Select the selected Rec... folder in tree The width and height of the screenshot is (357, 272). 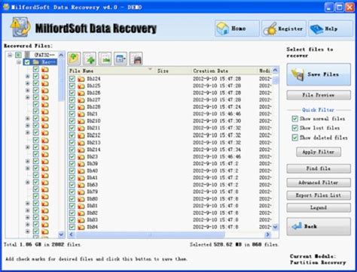click(x=49, y=62)
